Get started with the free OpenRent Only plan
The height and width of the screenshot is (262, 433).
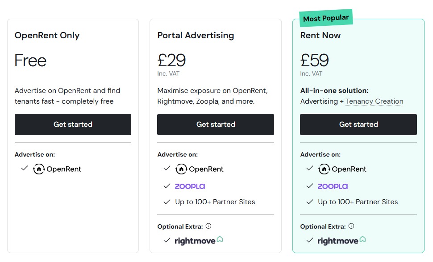(x=73, y=125)
